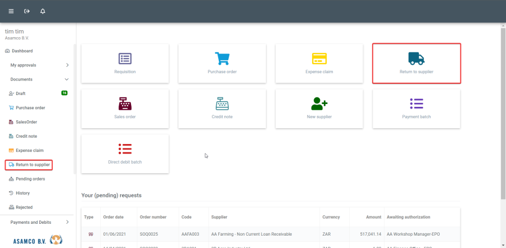The height and width of the screenshot is (248, 506).
Task: Open the Purchase order cart tile
Action: [222, 63]
